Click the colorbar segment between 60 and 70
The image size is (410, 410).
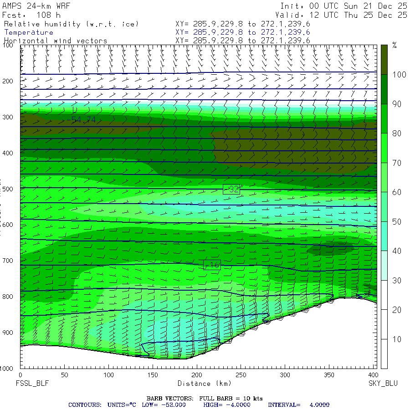click(384, 177)
